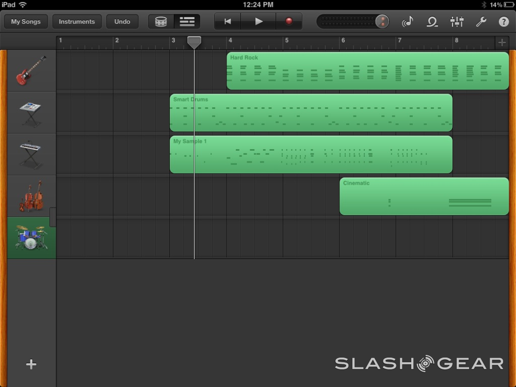Expand the track headers drag handle
The height and width of the screenshot is (387, 516).
coord(53,217)
